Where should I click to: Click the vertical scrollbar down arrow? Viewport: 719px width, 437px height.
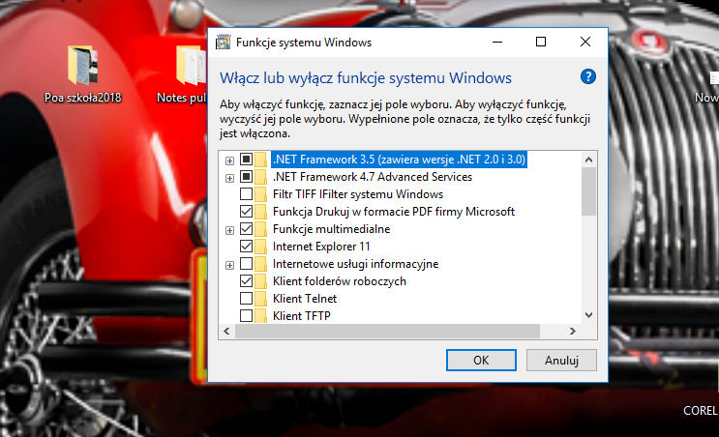pyautogui.click(x=587, y=314)
